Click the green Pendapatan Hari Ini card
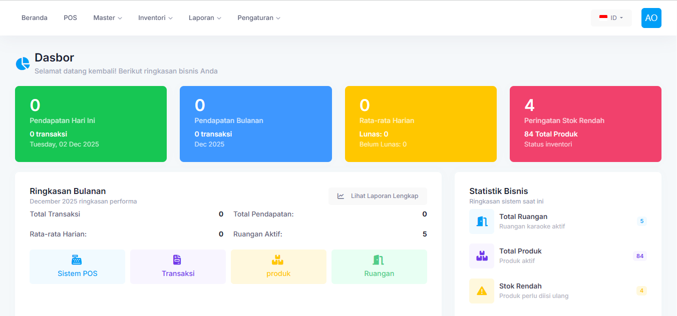Screen dimensions: 677x316 pos(91,124)
